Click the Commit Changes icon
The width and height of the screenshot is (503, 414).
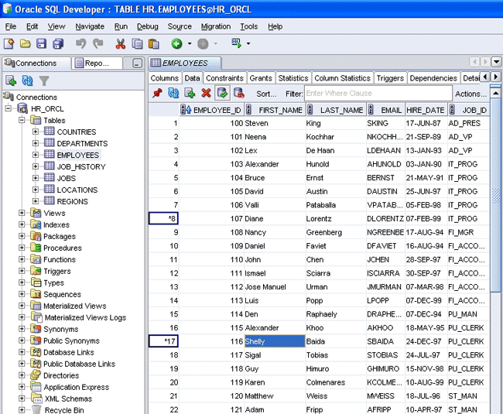[222, 93]
